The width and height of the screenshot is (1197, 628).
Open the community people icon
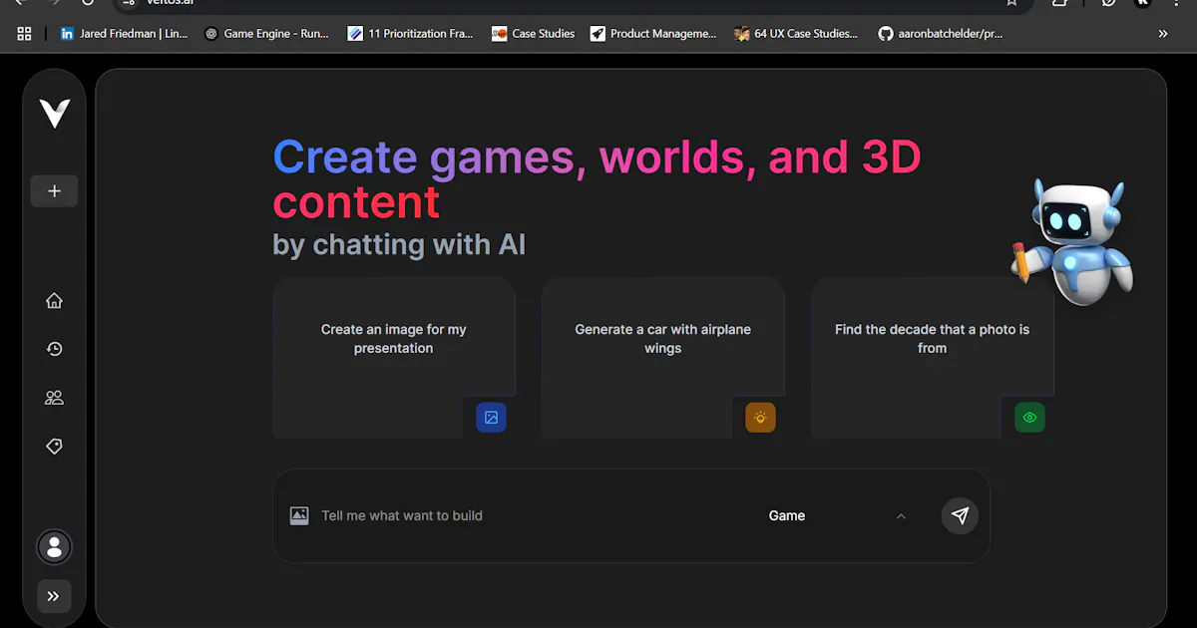(x=55, y=398)
